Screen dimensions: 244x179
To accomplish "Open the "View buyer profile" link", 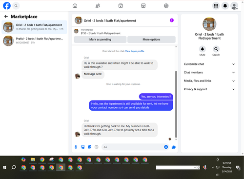I will coord(135,51).
